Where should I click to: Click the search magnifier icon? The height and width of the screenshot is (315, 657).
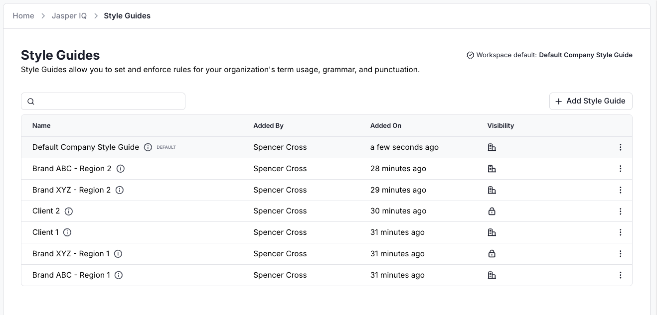[x=31, y=102]
